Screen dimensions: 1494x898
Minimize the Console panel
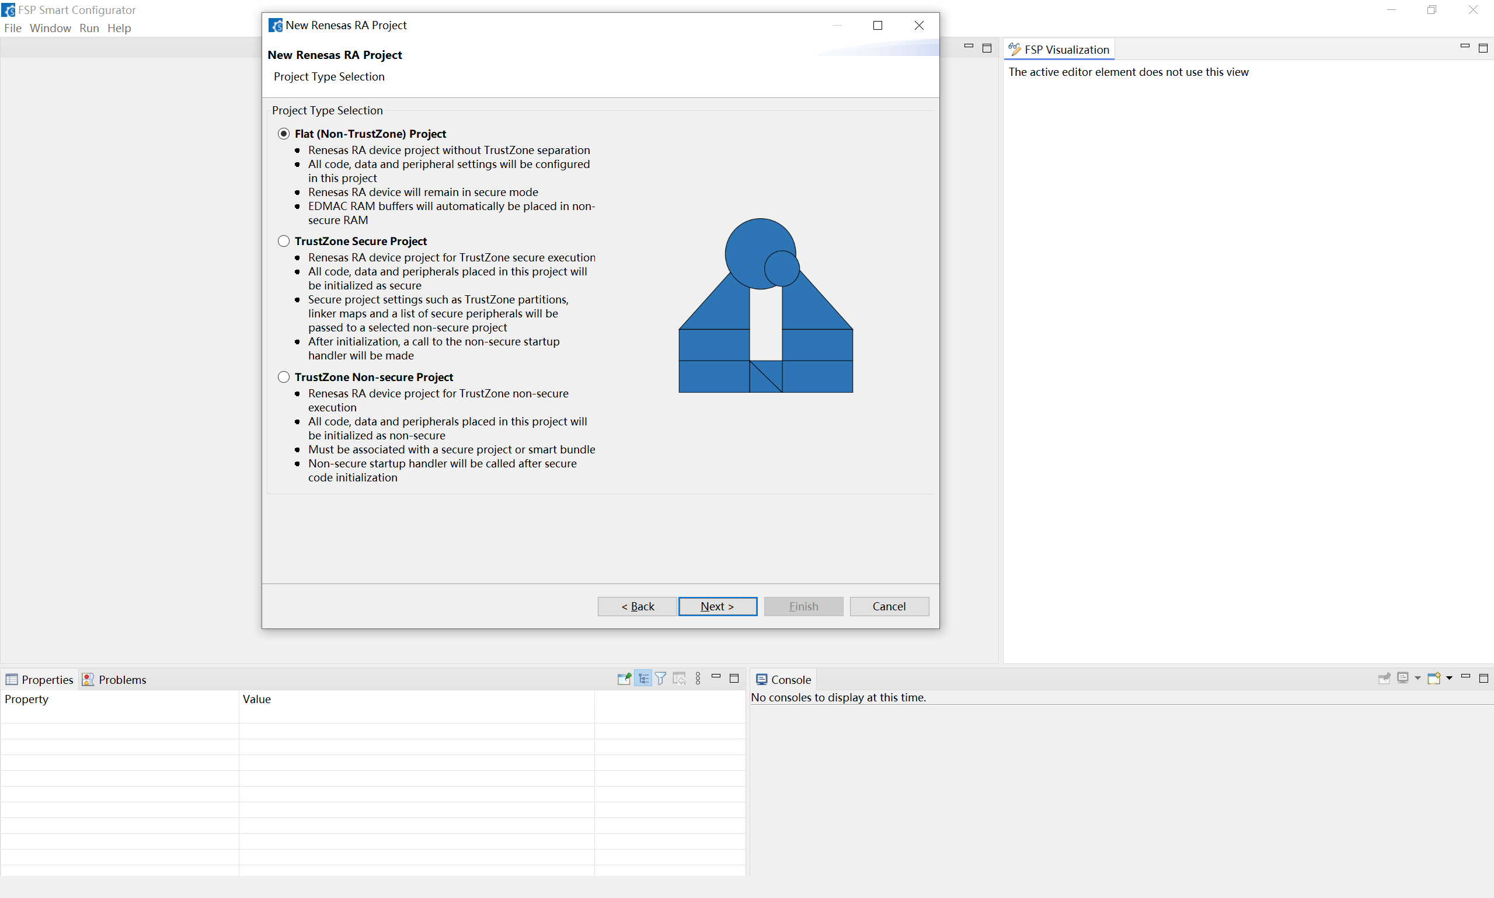coord(1465,677)
